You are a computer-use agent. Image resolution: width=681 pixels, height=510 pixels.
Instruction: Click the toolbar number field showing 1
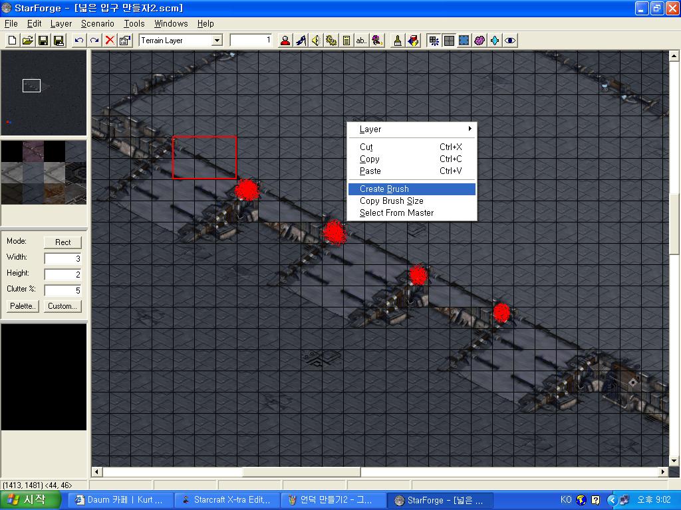pyautogui.click(x=251, y=41)
